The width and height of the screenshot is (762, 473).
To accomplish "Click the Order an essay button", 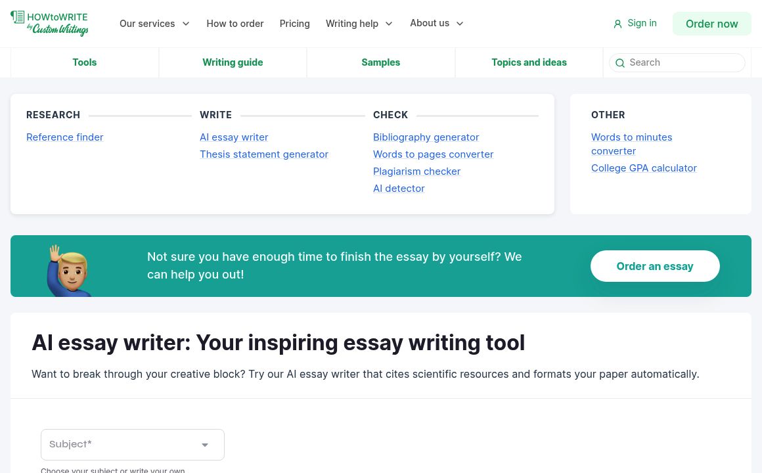I will [x=655, y=266].
